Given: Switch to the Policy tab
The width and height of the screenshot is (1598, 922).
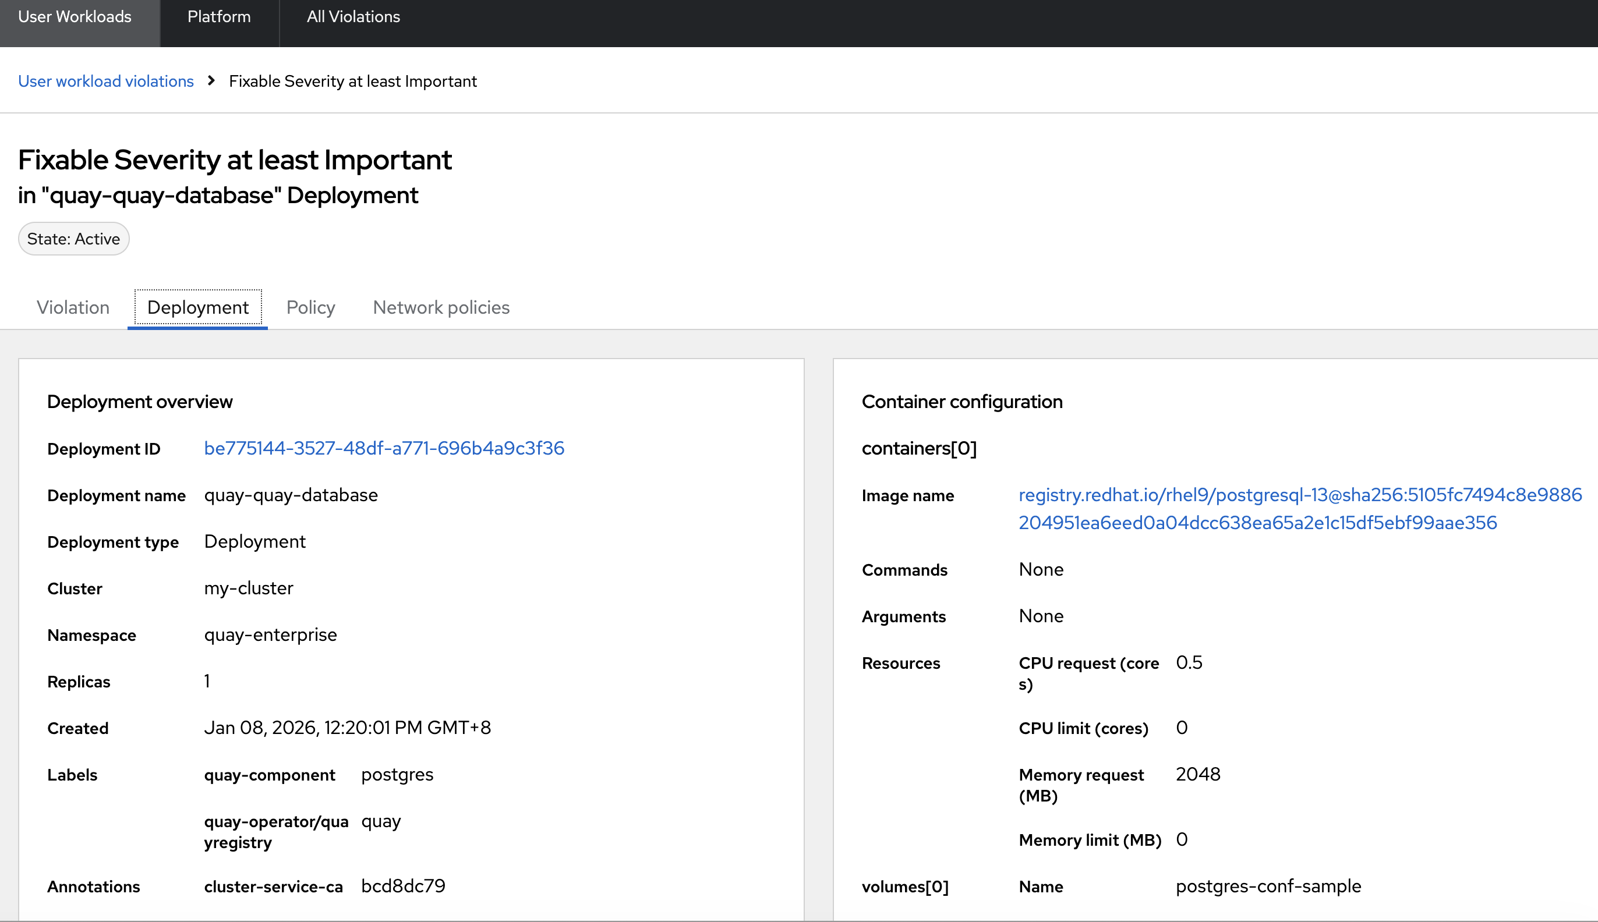Looking at the screenshot, I should tap(310, 307).
